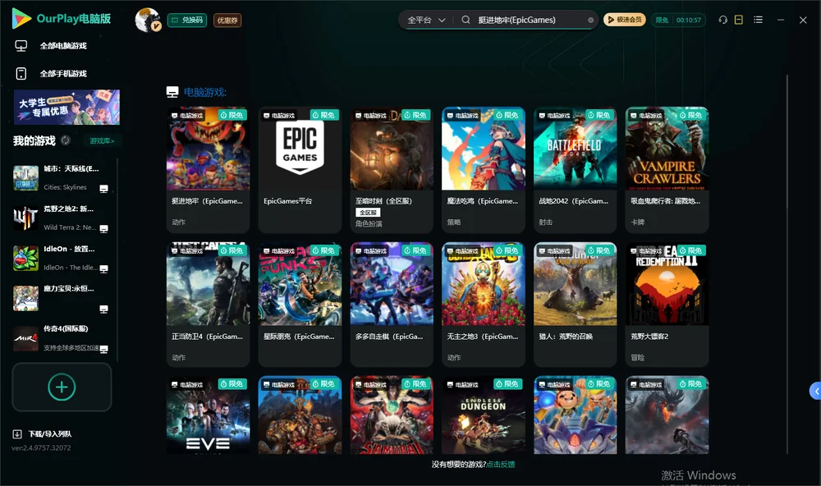Open the Vampire Crawlers game card
This screenshot has height=486, width=821.
click(x=667, y=170)
